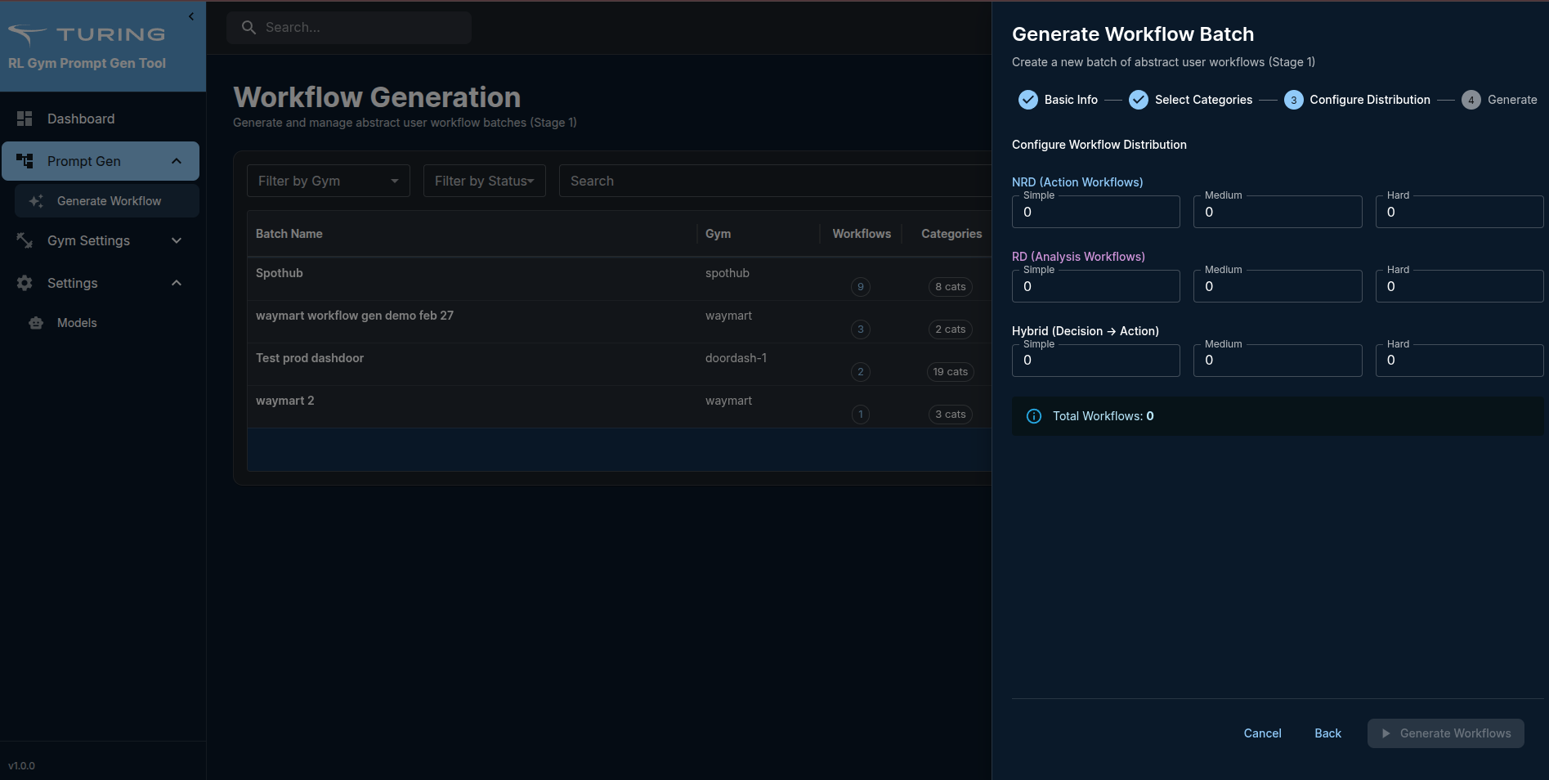Select the Dashboard icon in the sidebar
The height and width of the screenshot is (780, 1549).
click(24, 119)
